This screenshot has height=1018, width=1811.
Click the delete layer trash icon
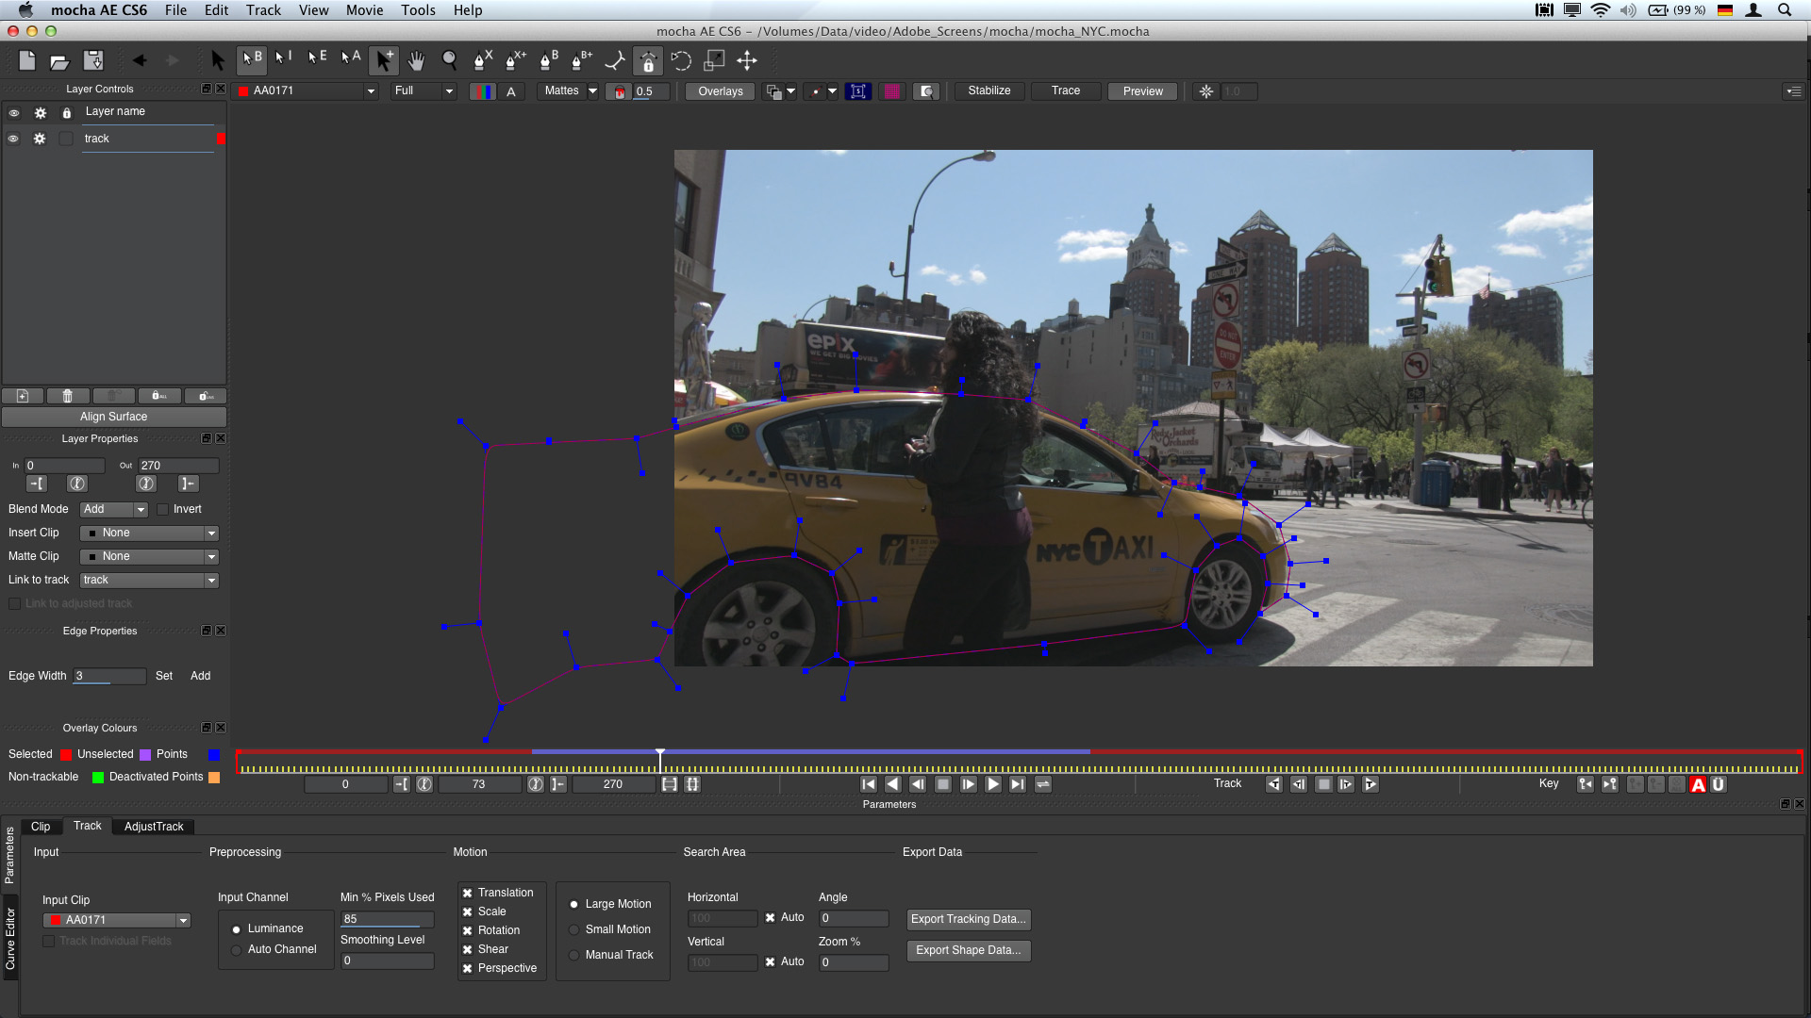click(x=67, y=396)
